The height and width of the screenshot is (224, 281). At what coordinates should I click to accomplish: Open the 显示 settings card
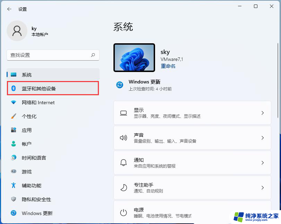click(192, 113)
